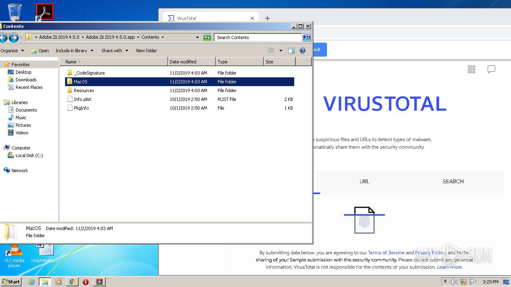This screenshot has width=511, height=287.
Task: Open the Learn more link
Action: (x=450, y=267)
